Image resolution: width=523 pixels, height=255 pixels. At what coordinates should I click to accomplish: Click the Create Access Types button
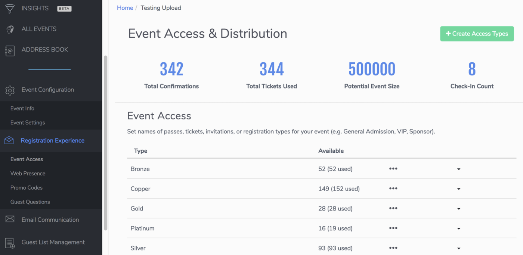tap(477, 34)
